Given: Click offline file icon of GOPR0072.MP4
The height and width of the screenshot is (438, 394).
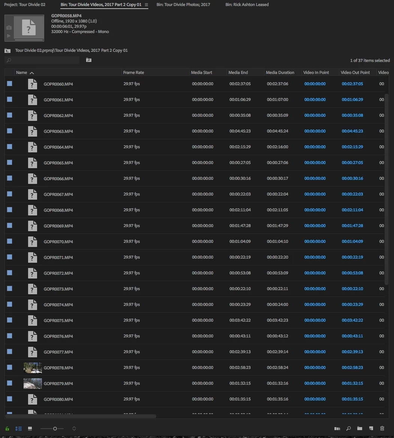Looking at the screenshot, I should point(32,273).
